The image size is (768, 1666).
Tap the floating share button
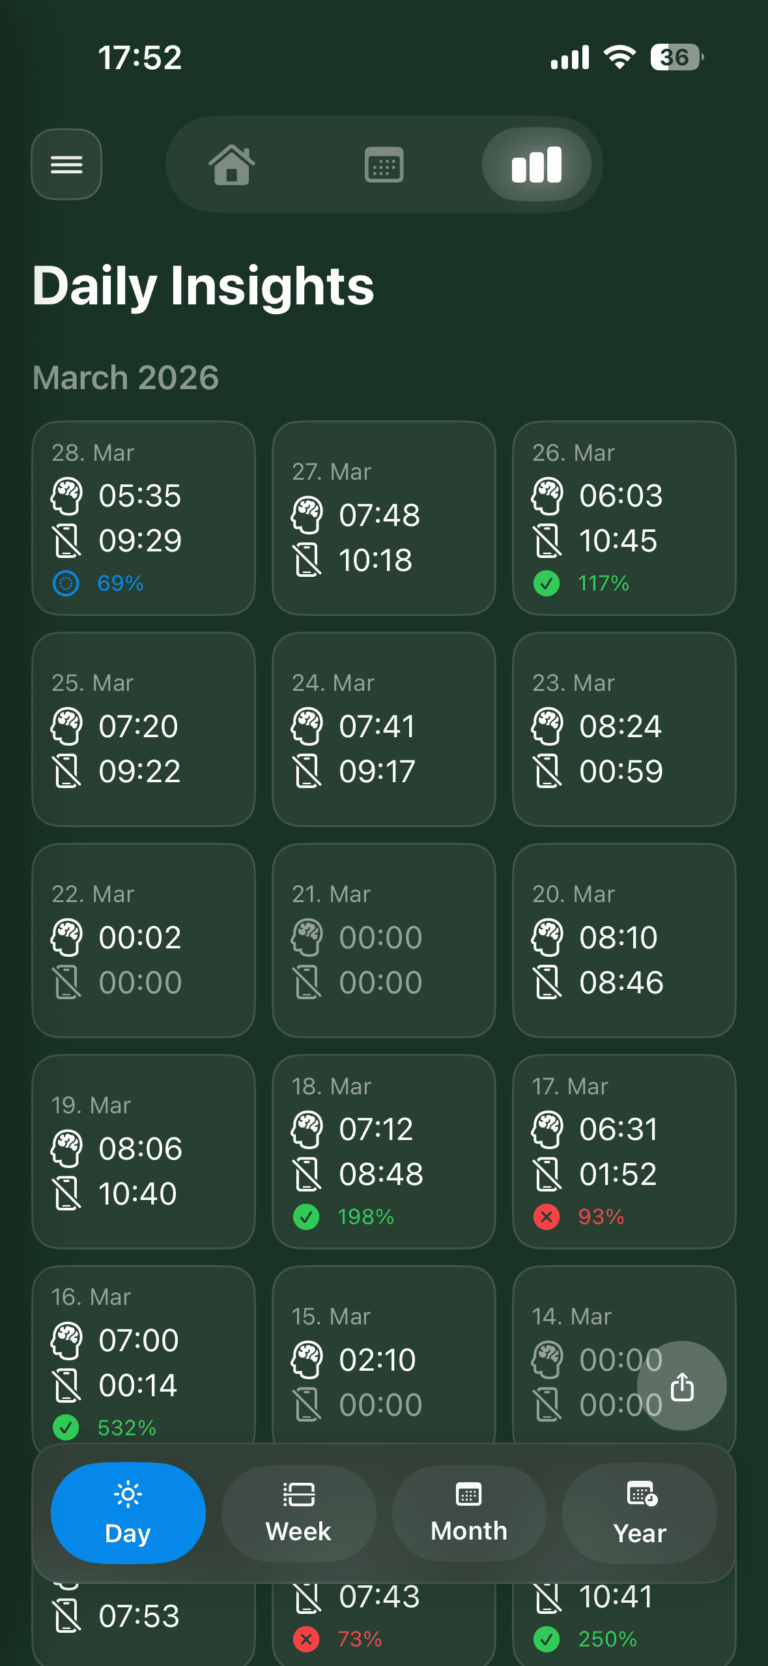tap(681, 1386)
